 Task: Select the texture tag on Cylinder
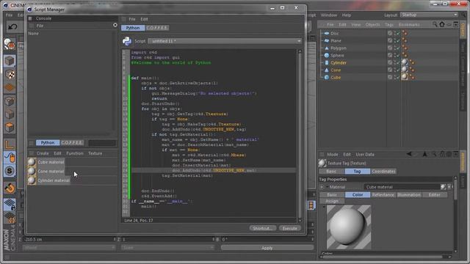pyautogui.click(x=405, y=62)
